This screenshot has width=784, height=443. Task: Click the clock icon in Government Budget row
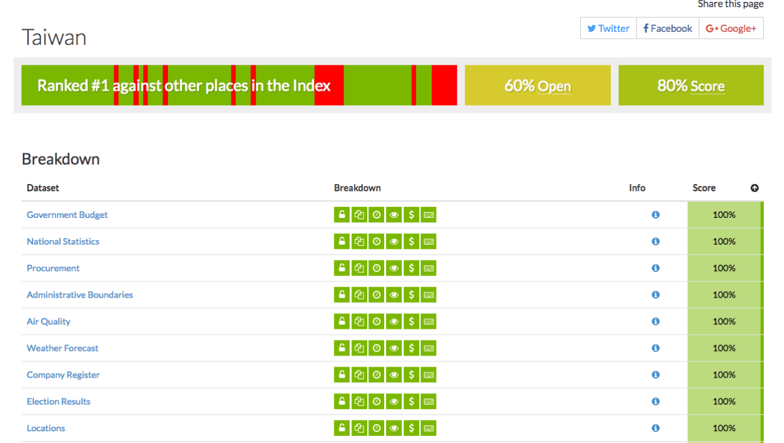click(376, 215)
